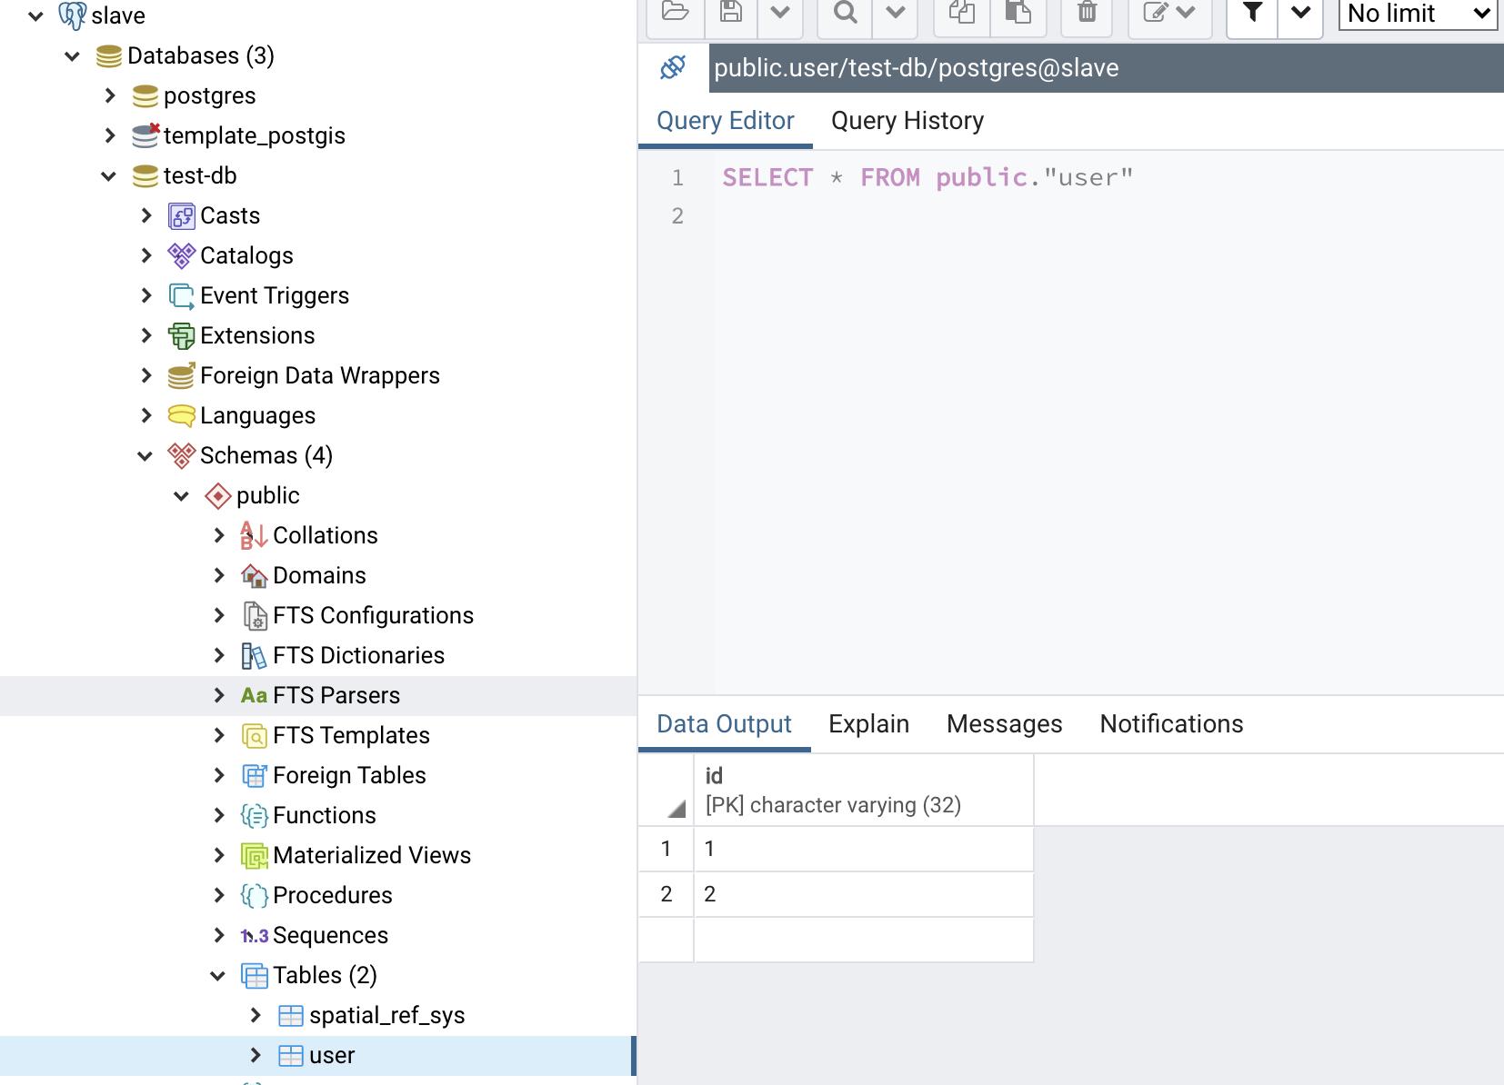Click the Open File toolbar icon
This screenshot has width=1504, height=1085.
676,12
